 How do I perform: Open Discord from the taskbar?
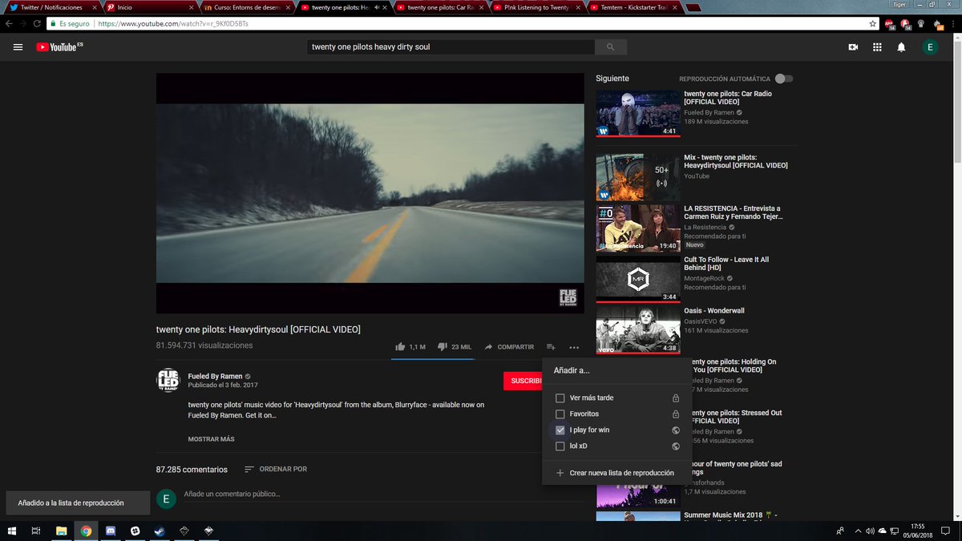coord(111,531)
